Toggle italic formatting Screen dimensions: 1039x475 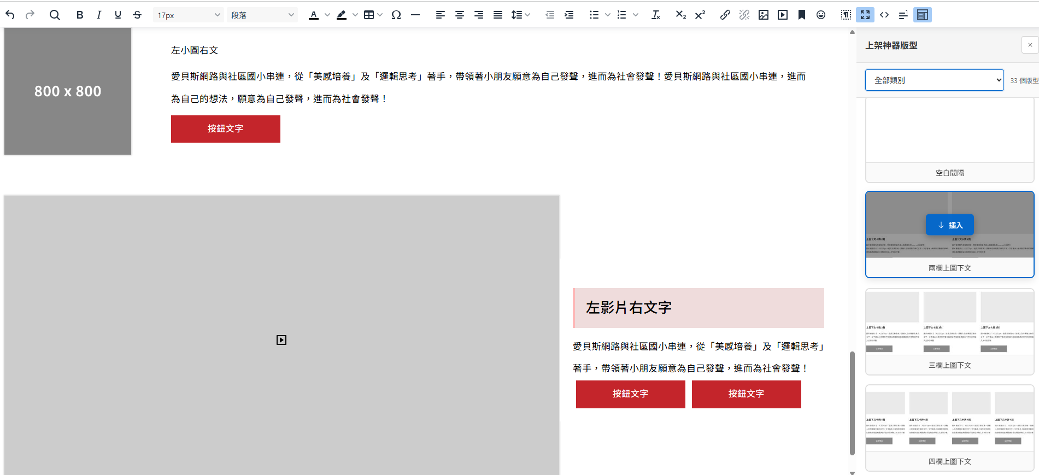coord(99,15)
